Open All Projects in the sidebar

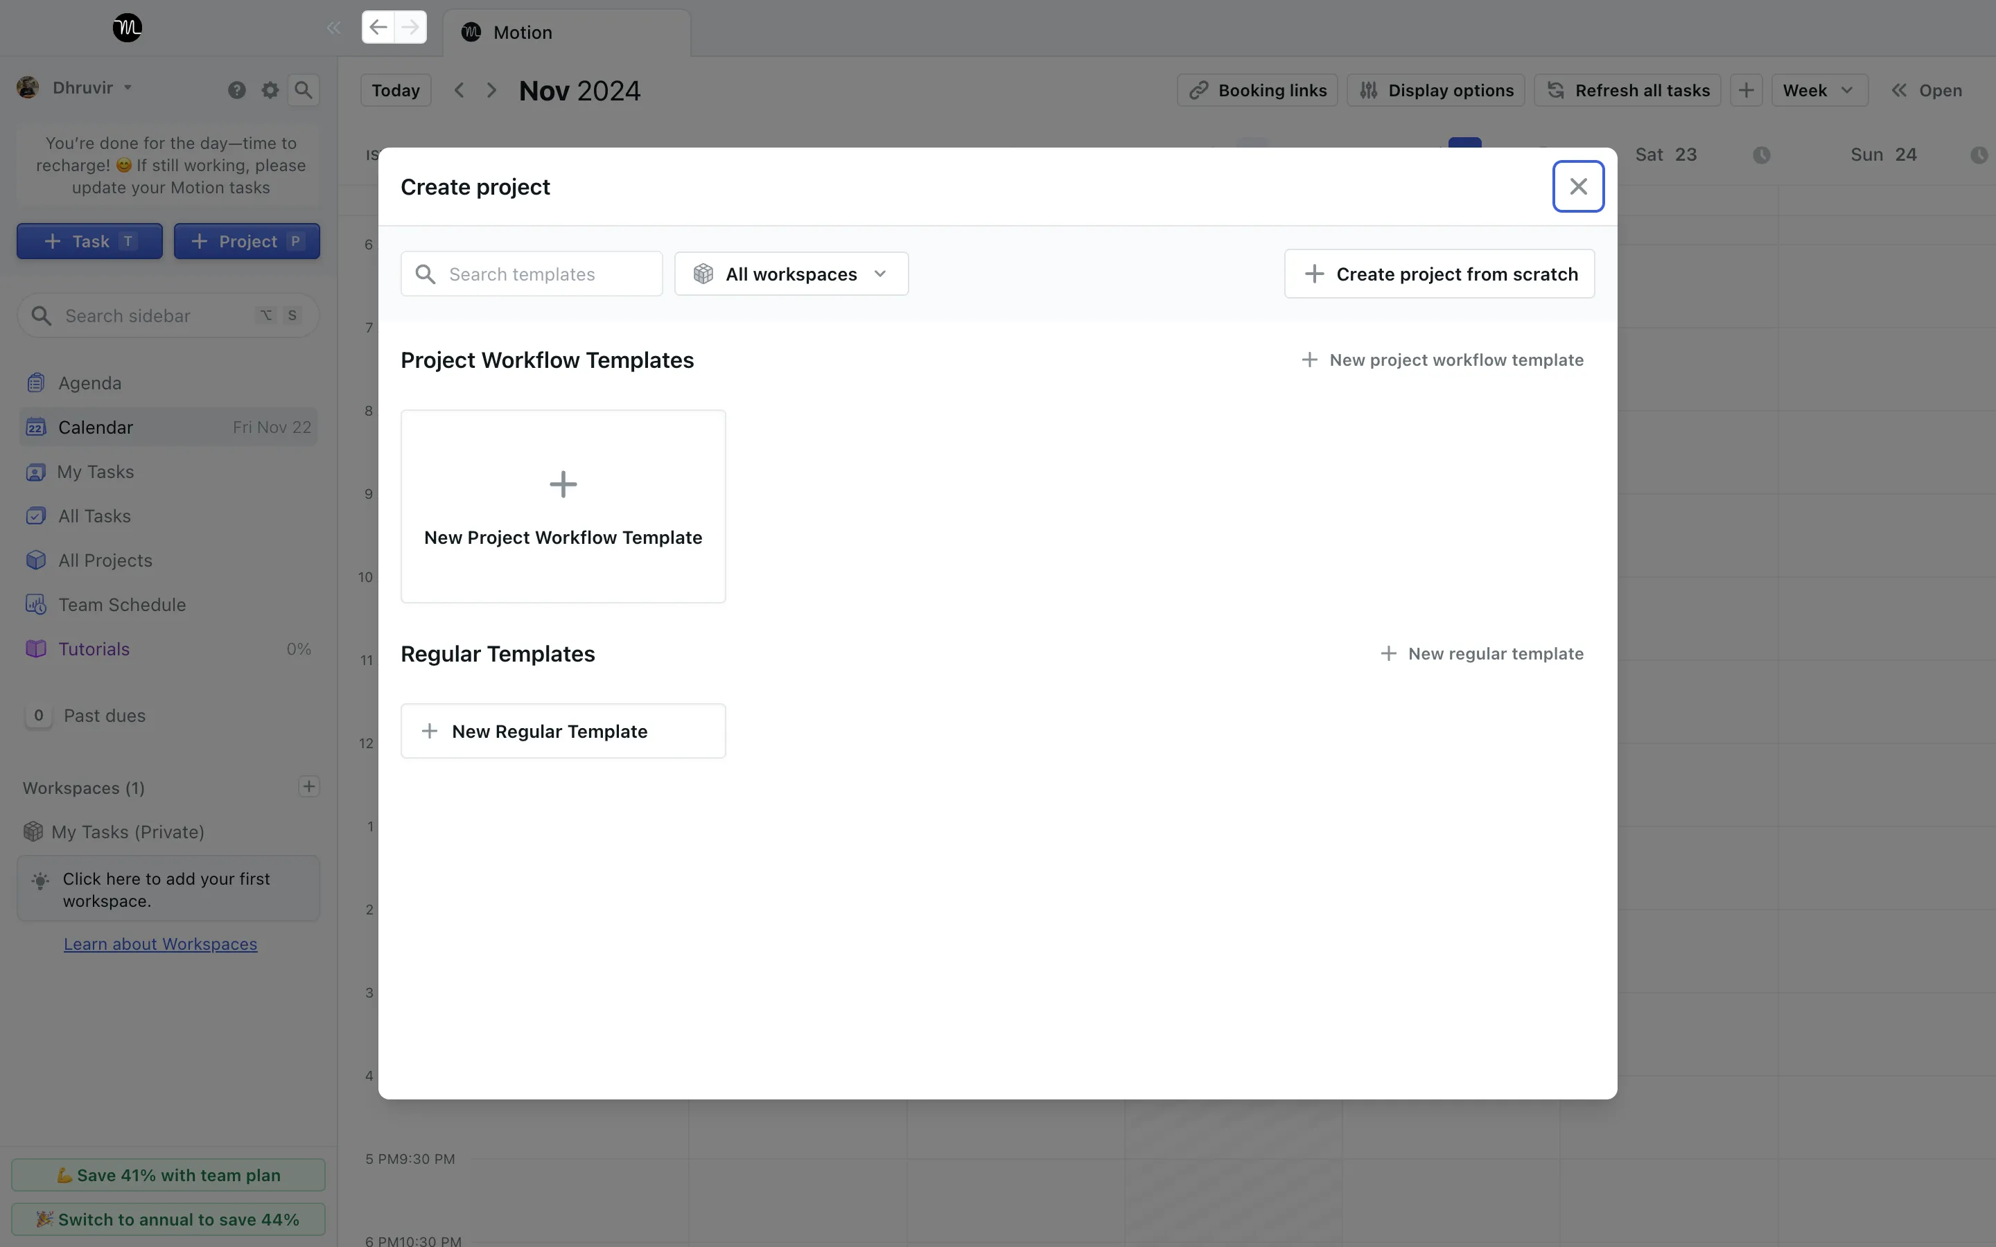pos(168,560)
